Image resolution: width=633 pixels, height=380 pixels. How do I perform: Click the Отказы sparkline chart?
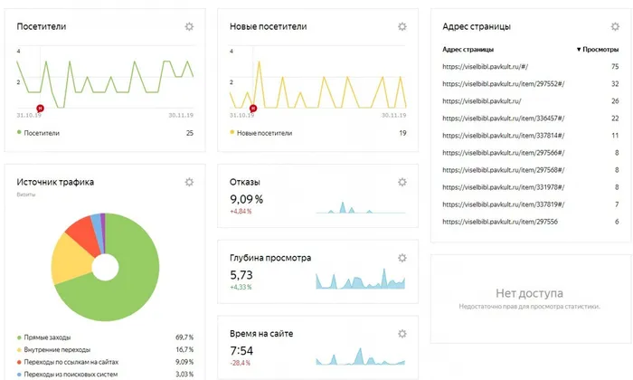[360, 207]
